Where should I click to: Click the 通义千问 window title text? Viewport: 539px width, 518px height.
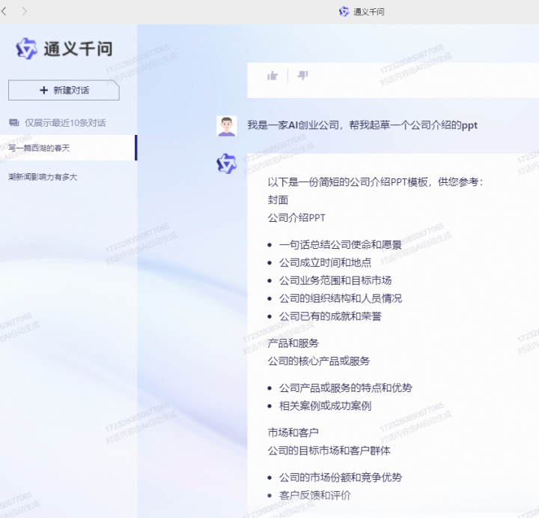coord(369,12)
